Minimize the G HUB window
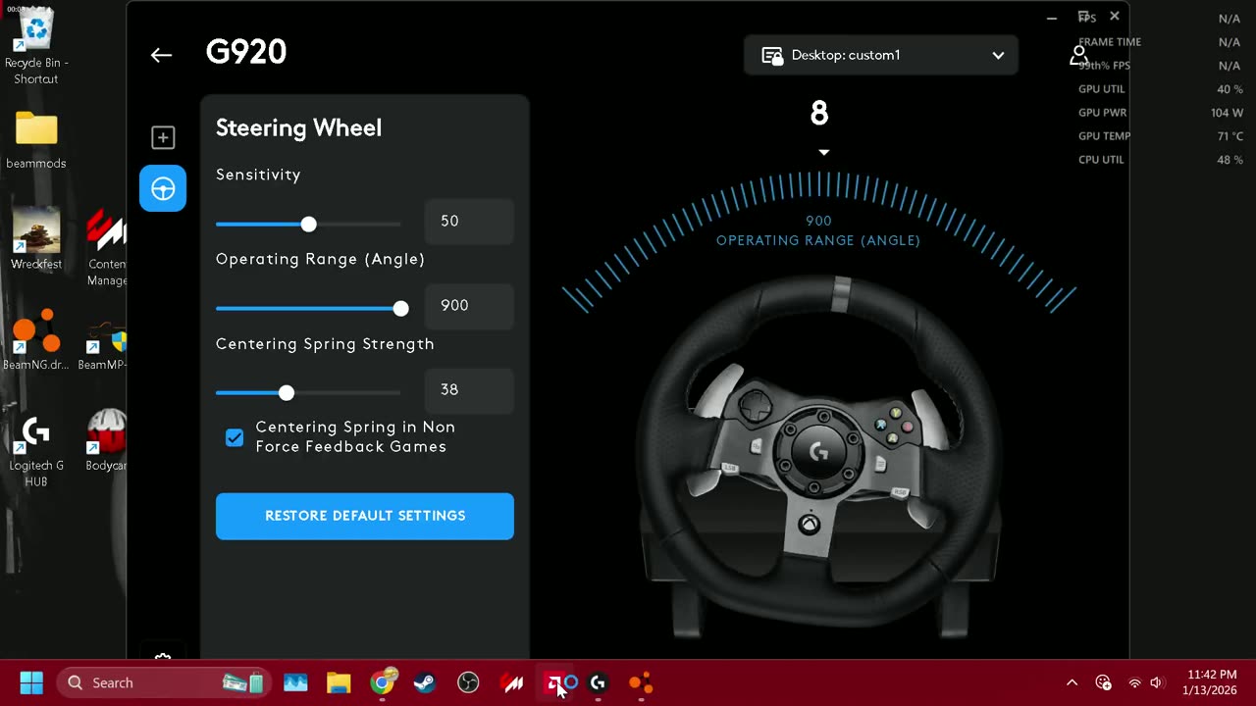The height and width of the screenshot is (706, 1256). pos(1052,17)
